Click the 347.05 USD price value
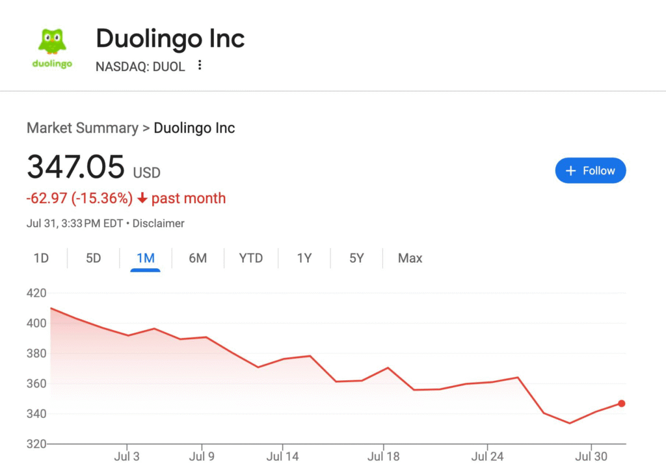Screen dimensions: 666x472 click(75, 167)
